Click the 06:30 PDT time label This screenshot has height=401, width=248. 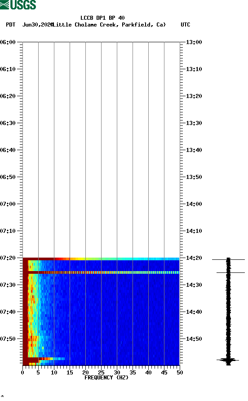pyautogui.click(x=8, y=123)
